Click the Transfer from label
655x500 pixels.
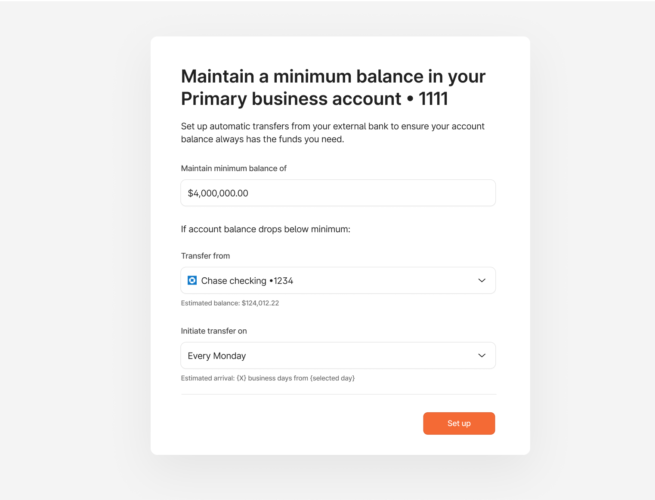coord(205,255)
